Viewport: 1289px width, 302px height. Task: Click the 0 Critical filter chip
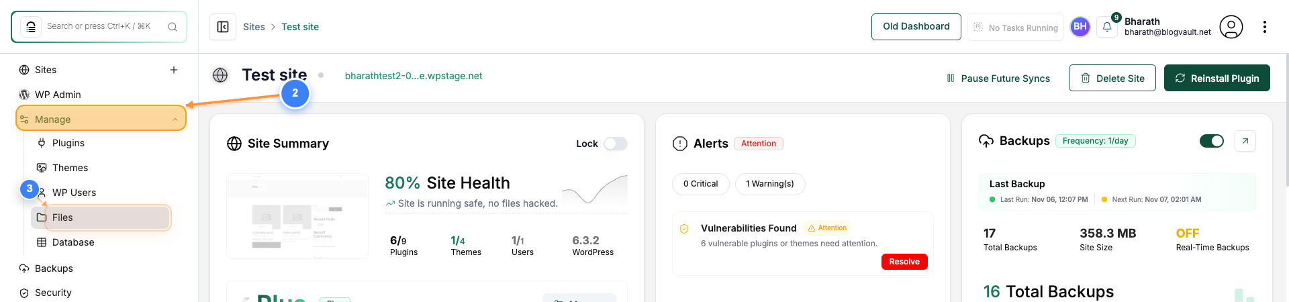pos(701,184)
